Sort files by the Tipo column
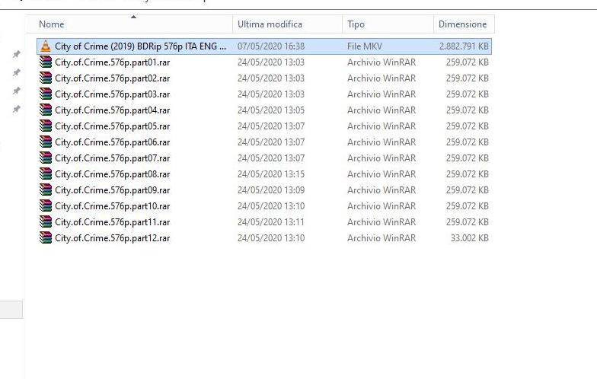Viewport: 597px width, 379px height. point(356,24)
